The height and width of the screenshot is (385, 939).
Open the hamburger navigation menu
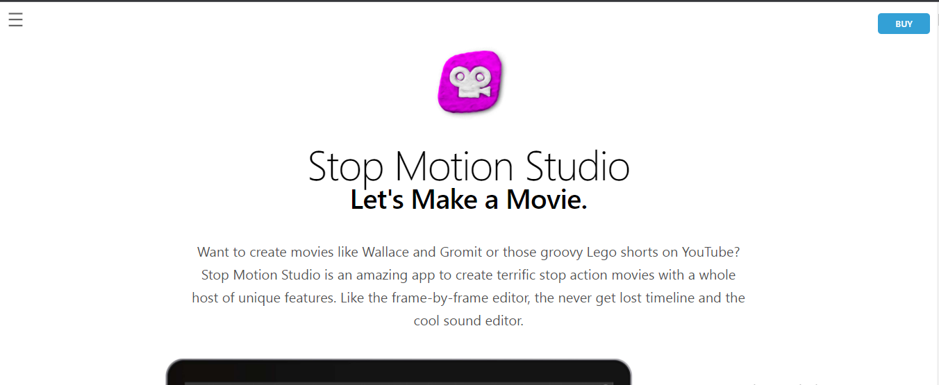click(15, 20)
